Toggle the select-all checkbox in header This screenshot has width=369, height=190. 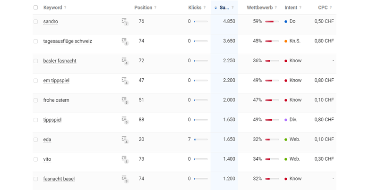click(x=35, y=7)
